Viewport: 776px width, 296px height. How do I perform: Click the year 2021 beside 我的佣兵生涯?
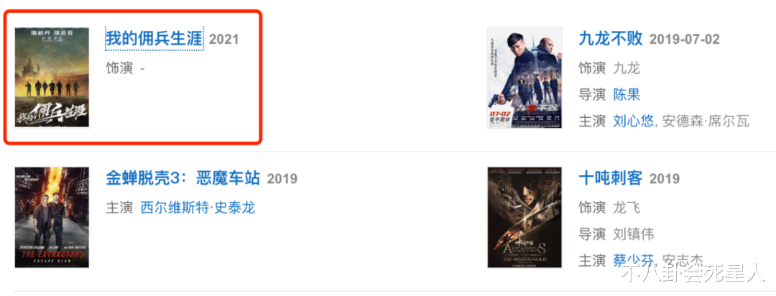(223, 40)
